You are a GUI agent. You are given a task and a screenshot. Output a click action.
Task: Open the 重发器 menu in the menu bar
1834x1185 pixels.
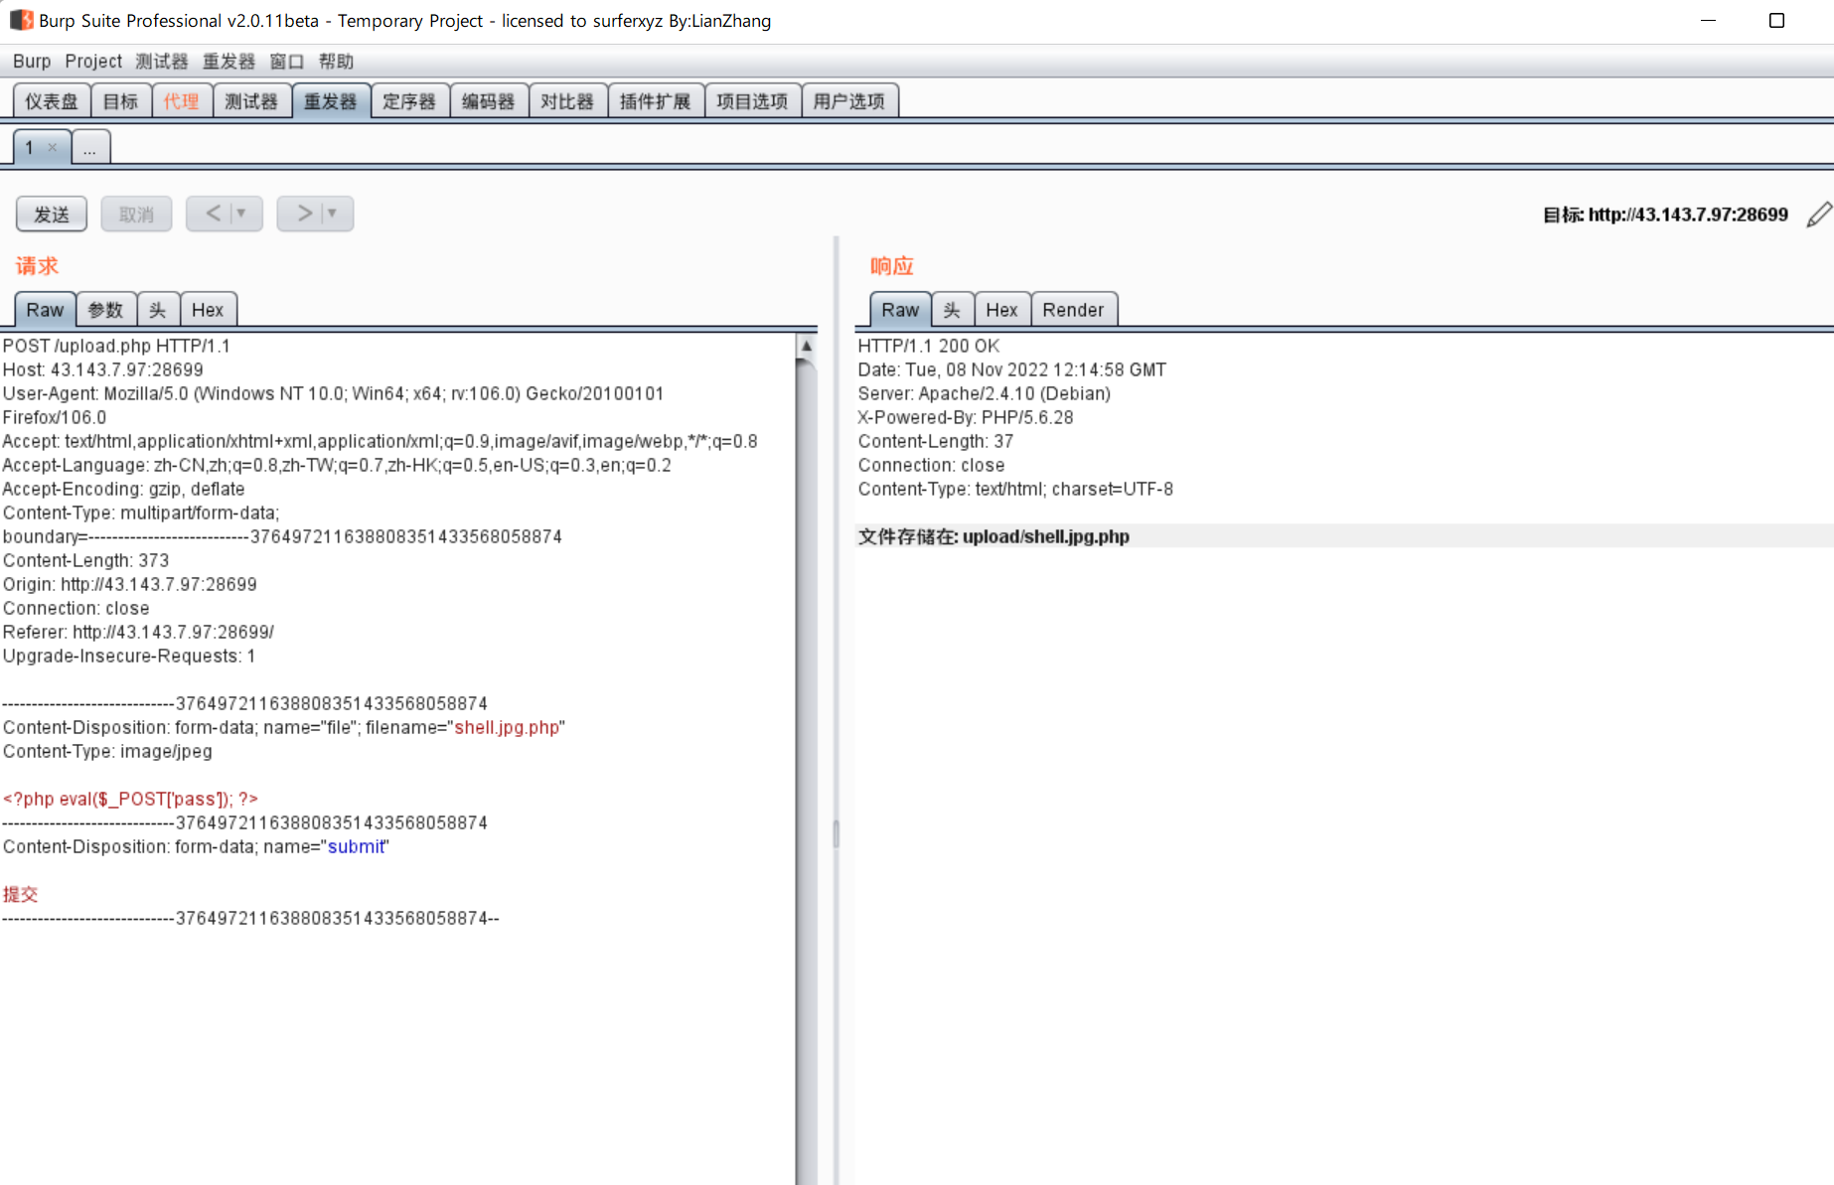229,62
